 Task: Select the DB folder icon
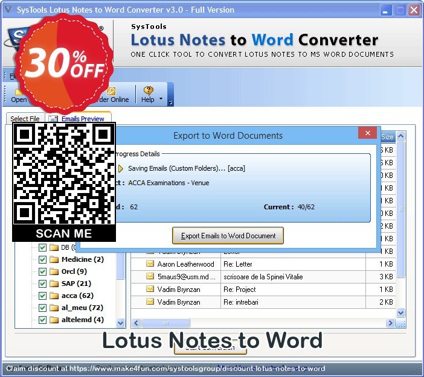pos(54,247)
